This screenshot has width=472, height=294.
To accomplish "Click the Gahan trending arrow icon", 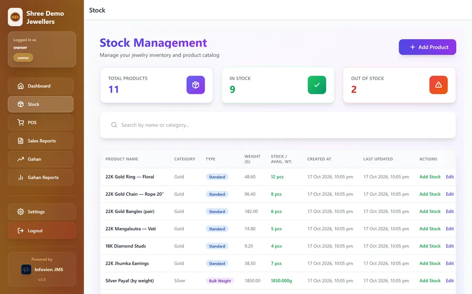I will pos(20,159).
